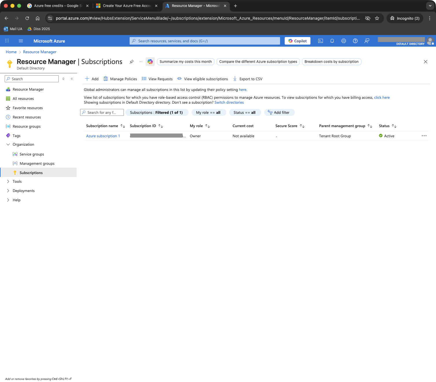
Task: Open Azure Cloud Shell icon
Action: (x=321, y=41)
